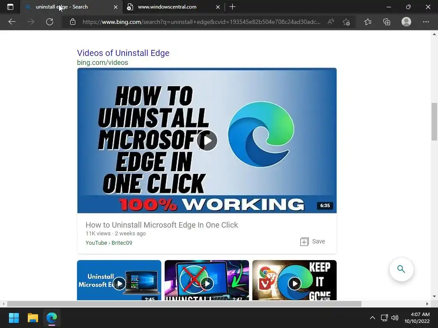Click the 11K views · 2 weeks ago text

pyautogui.click(x=115, y=234)
